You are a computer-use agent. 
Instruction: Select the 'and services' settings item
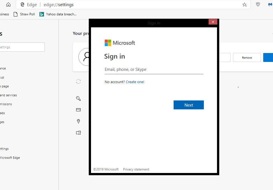tap(8, 95)
